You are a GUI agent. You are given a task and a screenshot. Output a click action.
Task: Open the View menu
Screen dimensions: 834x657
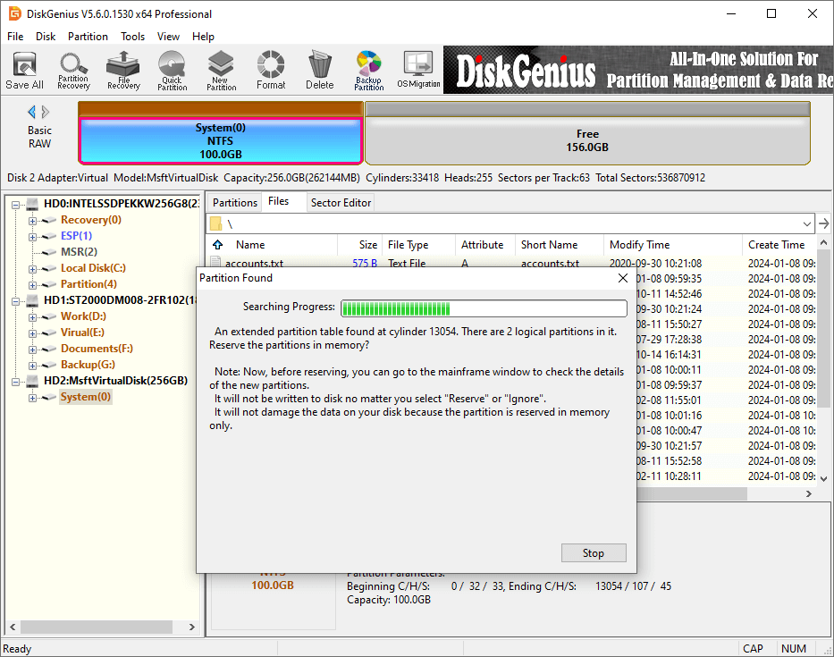pos(168,37)
